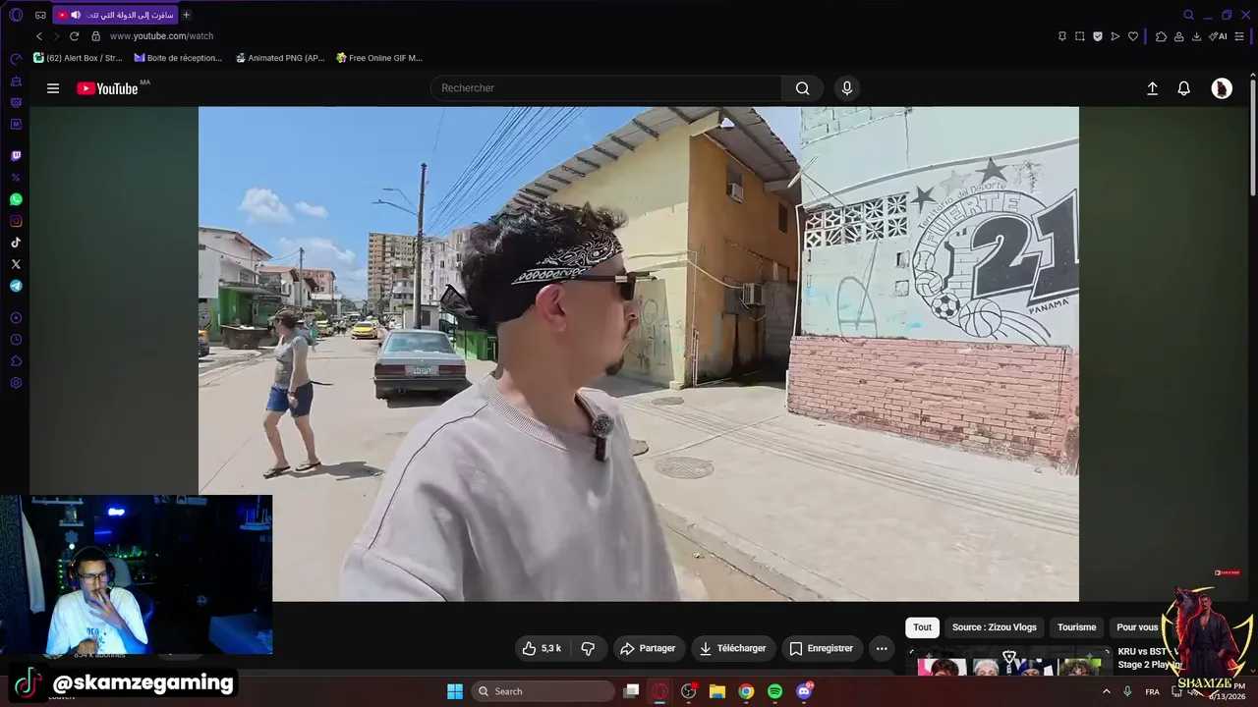
Task: Open File Explorer from the taskbar
Action: 717,691
